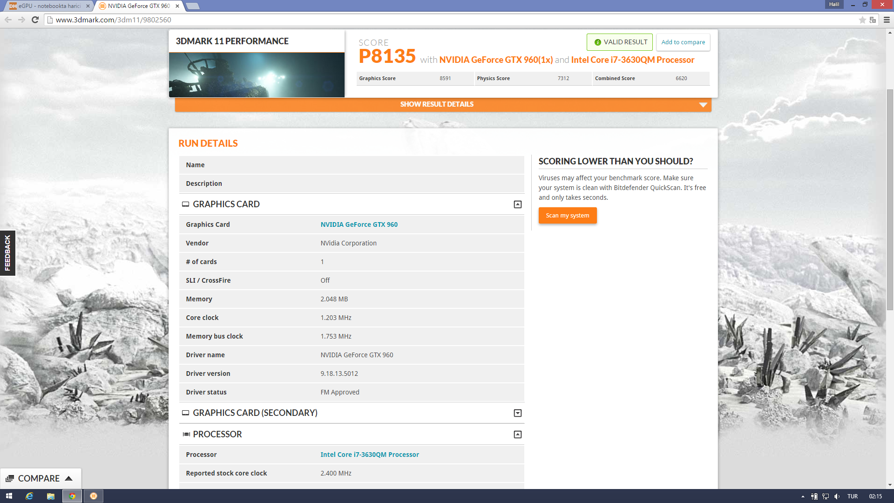The width and height of the screenshot is (894, 503).
Task: Click the COMPARE panel up arrow
Action: point(68,478)
